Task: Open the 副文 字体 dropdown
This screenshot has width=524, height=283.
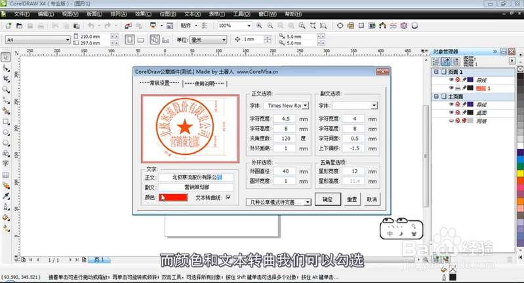Action: coord(374,105)
